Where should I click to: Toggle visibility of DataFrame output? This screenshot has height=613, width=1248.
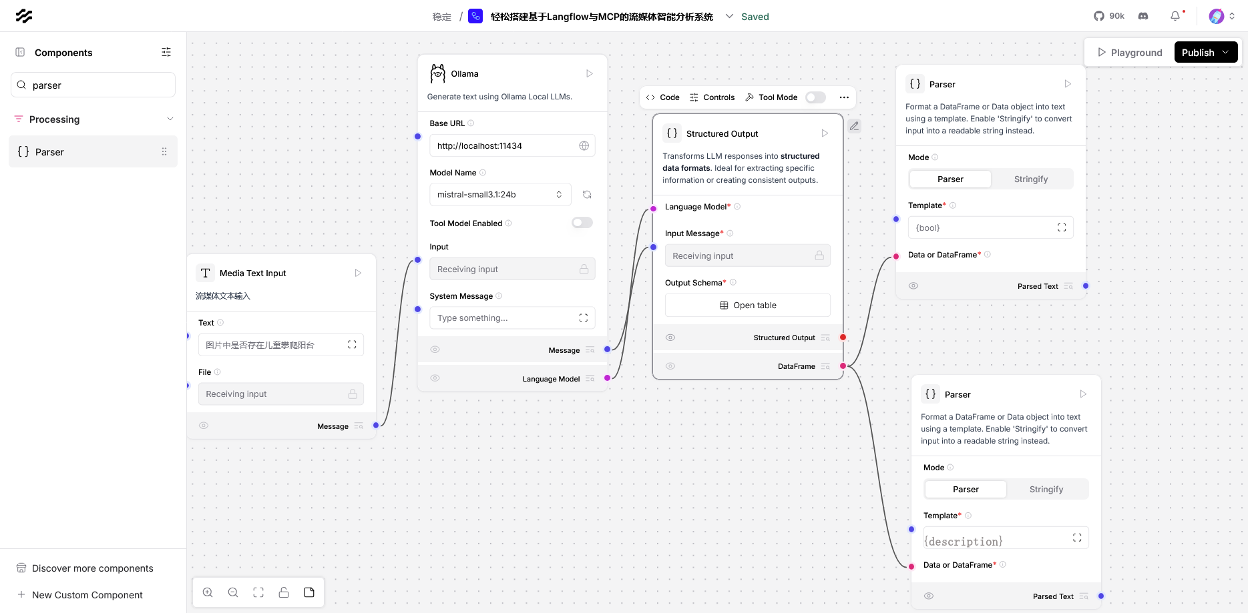point(670,366)
